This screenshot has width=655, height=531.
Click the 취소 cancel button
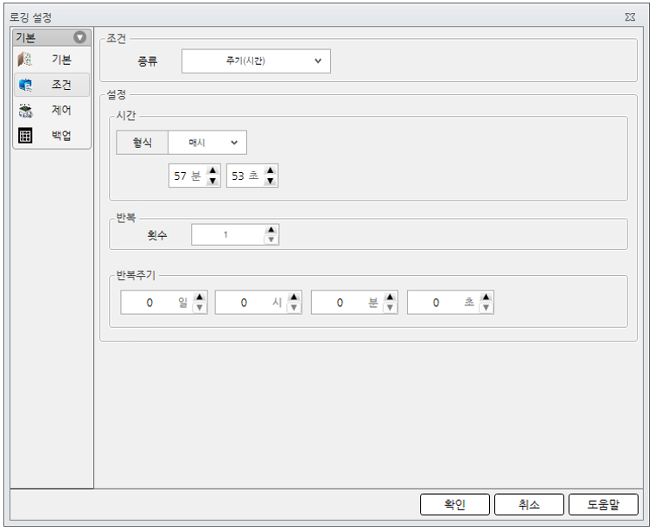pyautogui.click(x=529, y=505)
